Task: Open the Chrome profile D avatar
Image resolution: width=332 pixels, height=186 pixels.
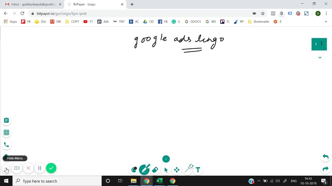Action: click(318, 13)
